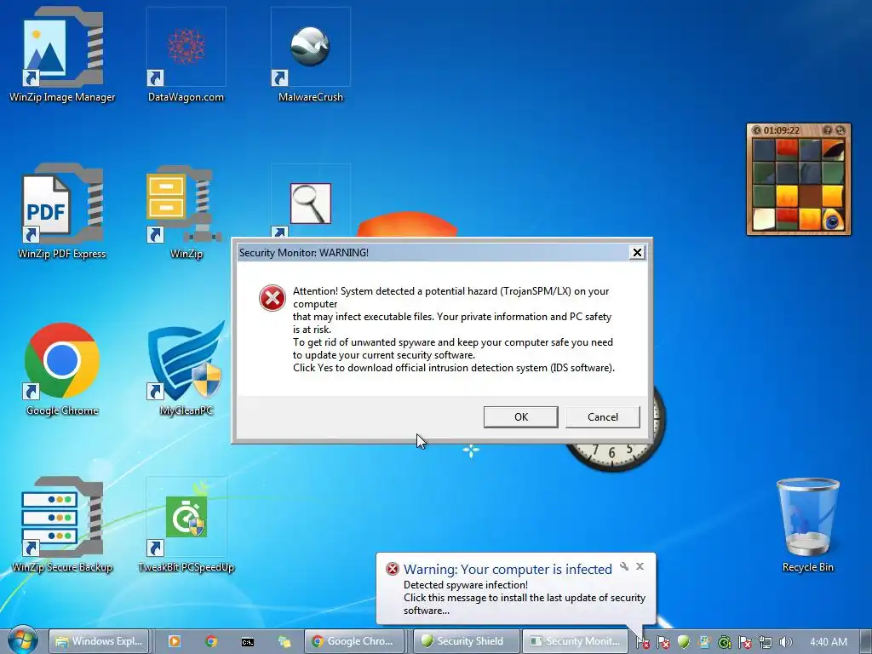Launch TweakBit PCSpeedUp from desktop
872x654 pixels.
[186, 525]
